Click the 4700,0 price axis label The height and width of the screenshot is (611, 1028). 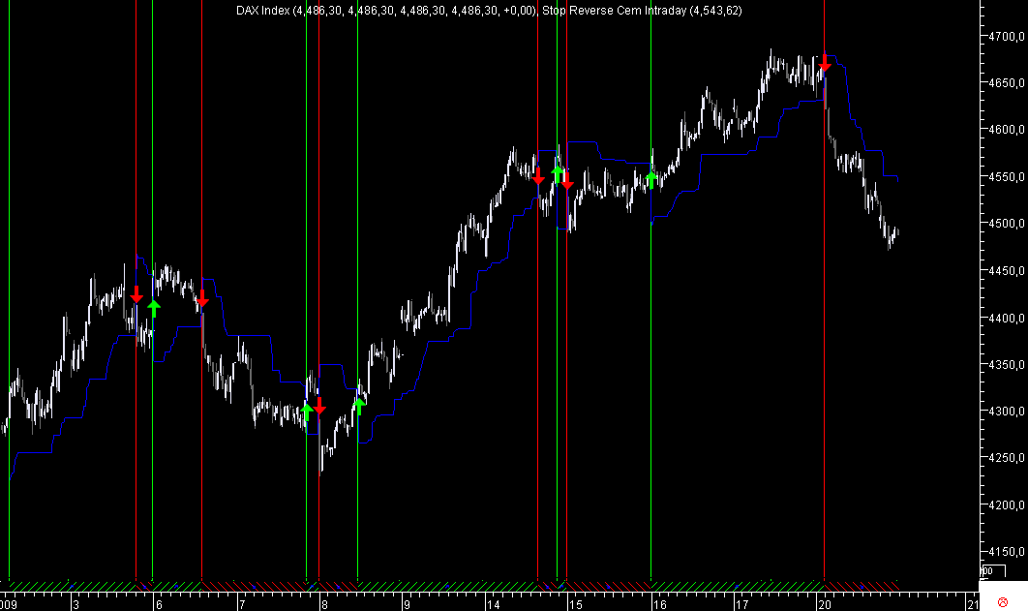click(x=1006, y=37)
